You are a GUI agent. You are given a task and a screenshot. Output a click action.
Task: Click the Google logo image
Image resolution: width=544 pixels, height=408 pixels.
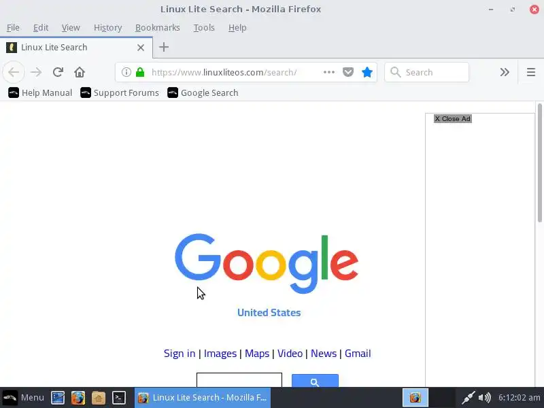(x=267, y=263)
